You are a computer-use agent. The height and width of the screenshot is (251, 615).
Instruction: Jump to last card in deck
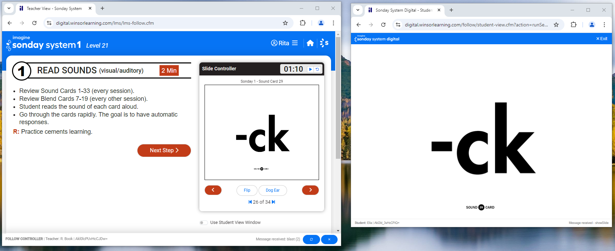pos(274,202)
